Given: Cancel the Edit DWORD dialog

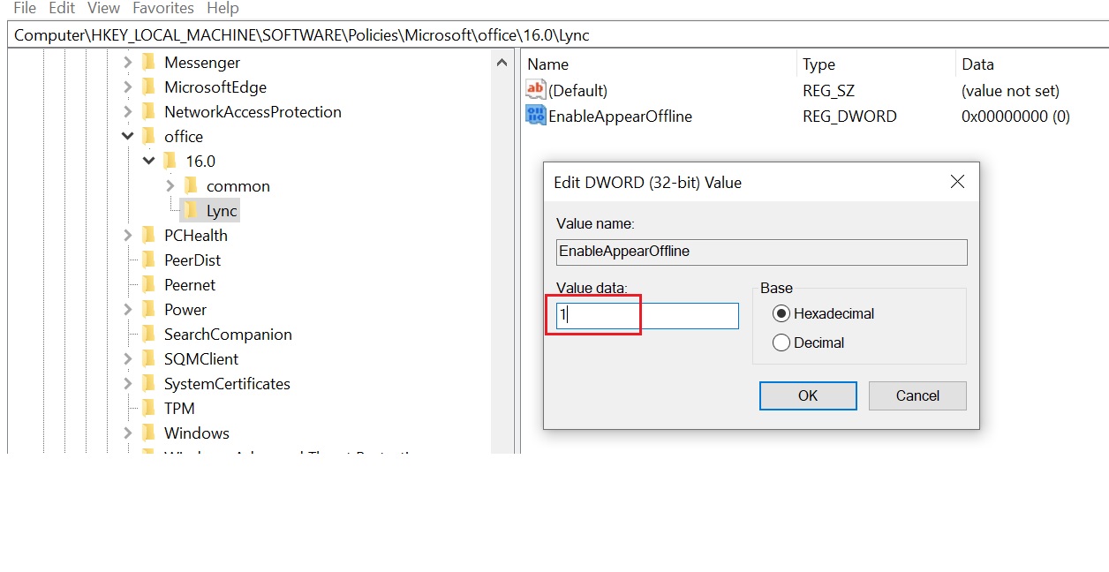Looking at the screenshot, I should [917, 395].
